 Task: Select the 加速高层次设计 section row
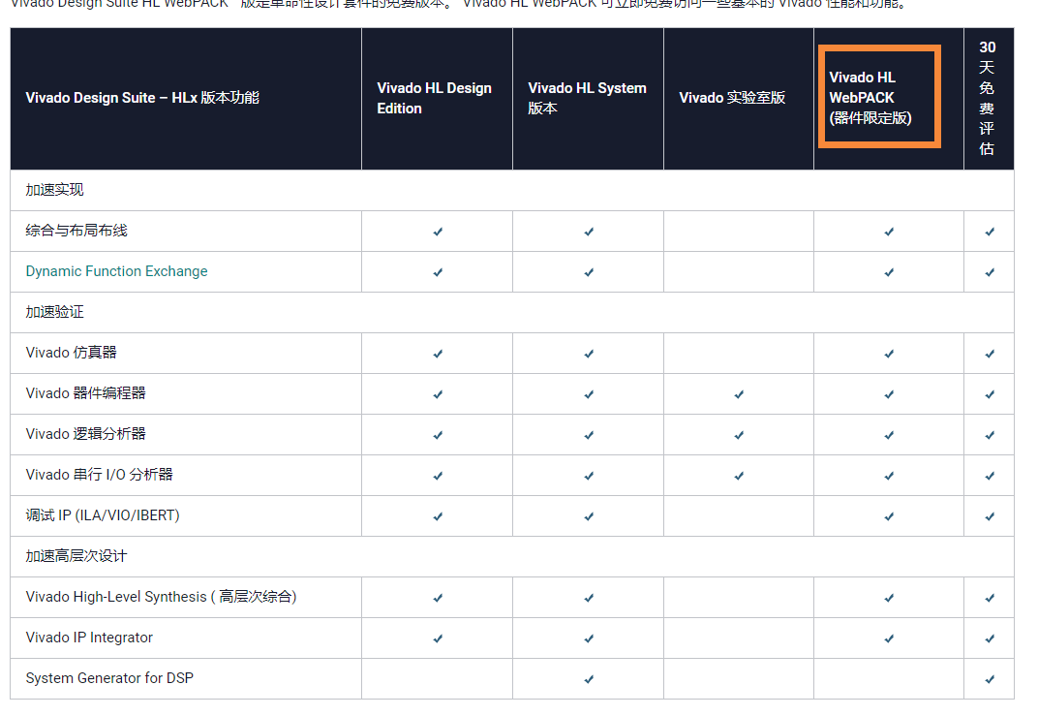[511, 556]
